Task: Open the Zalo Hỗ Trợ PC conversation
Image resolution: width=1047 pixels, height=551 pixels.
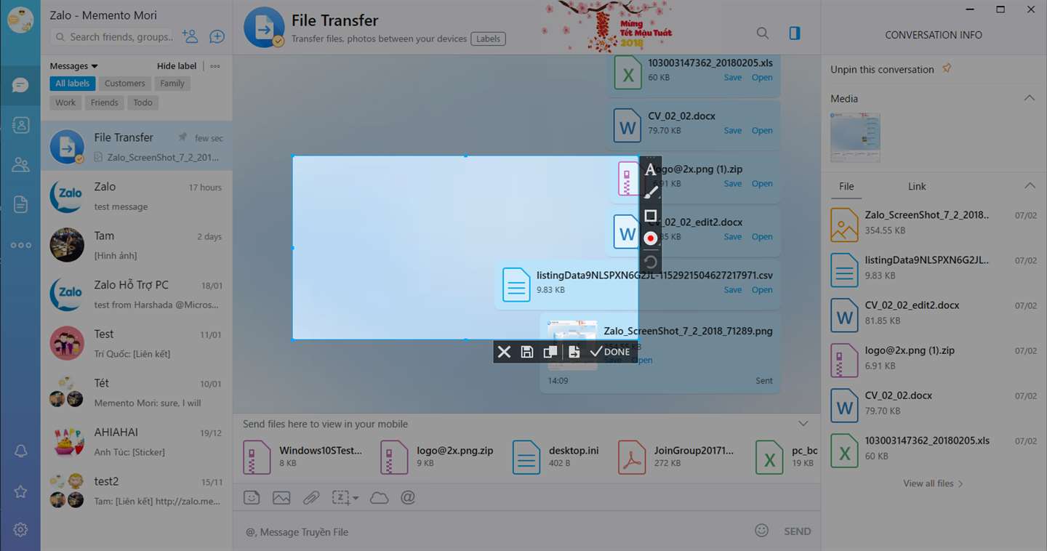Action: point(137,294)
